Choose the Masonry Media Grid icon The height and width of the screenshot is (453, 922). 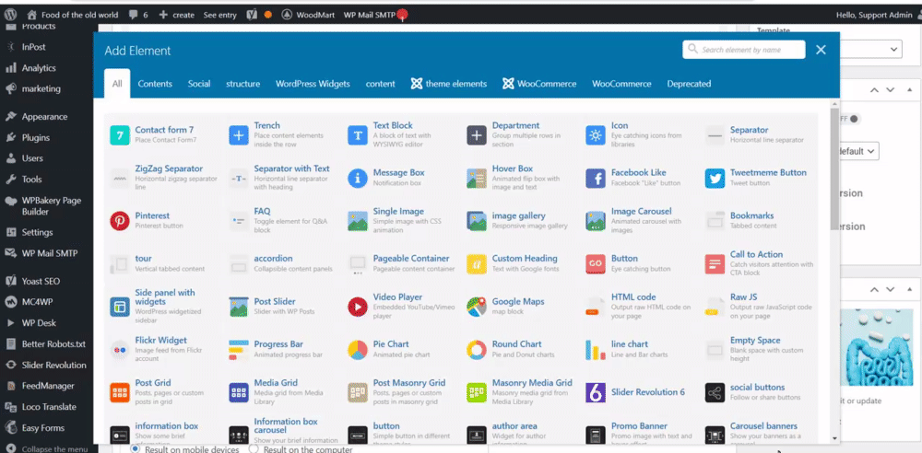coord(477,392)
